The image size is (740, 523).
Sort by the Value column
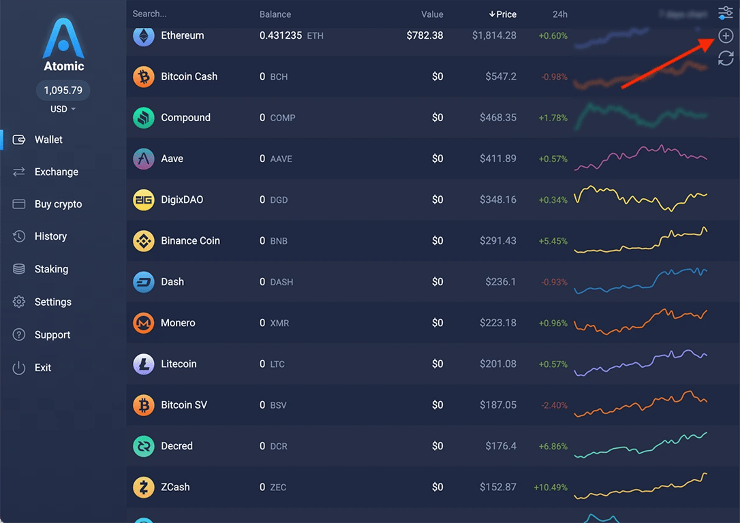tap(432, 14)
